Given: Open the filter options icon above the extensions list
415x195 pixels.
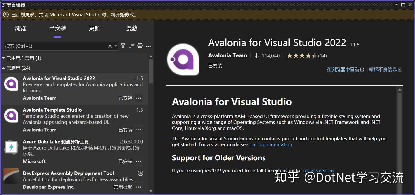Looking at the screenshot, I should 123,46.
